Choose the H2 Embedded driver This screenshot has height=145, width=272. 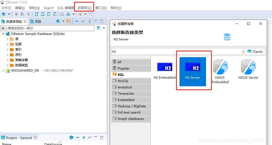165,71
